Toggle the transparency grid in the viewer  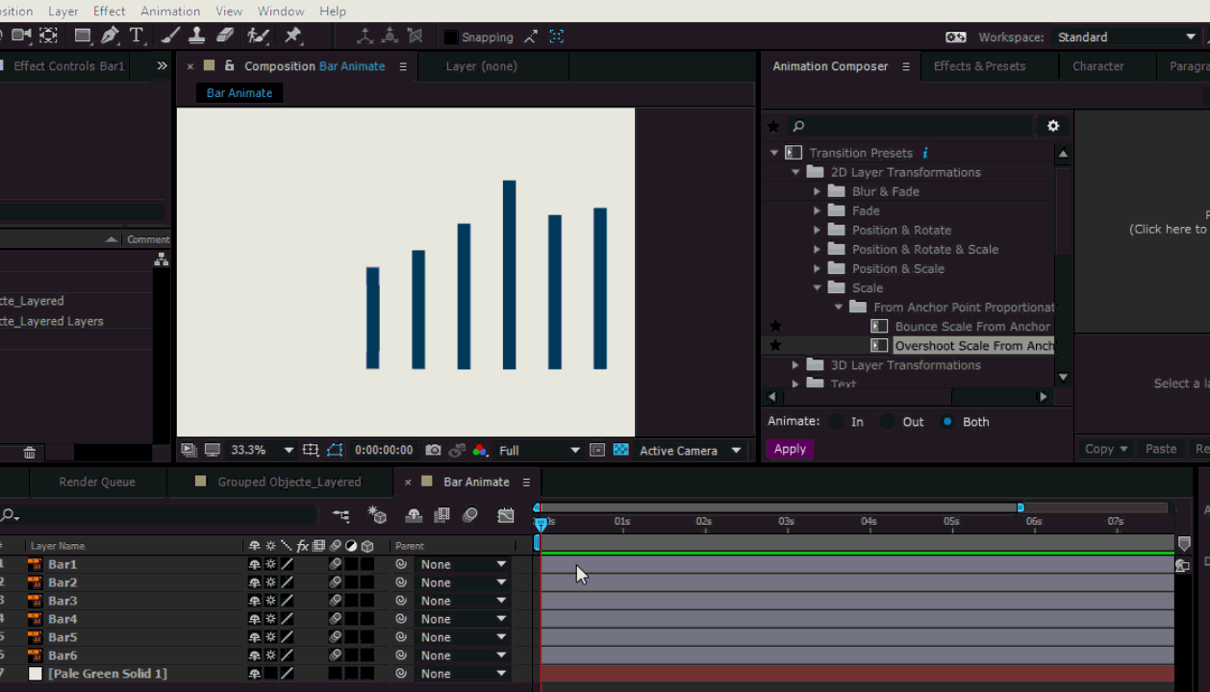coord(621,450)
